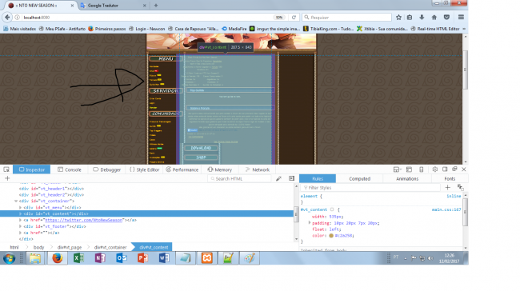Screen dimensions: 520x291
Task: Click the add new node plus icon
Action: (x=7, y=178)
